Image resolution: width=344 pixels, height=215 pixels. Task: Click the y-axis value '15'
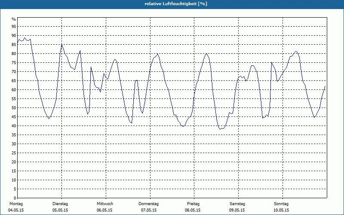[14, 171]
